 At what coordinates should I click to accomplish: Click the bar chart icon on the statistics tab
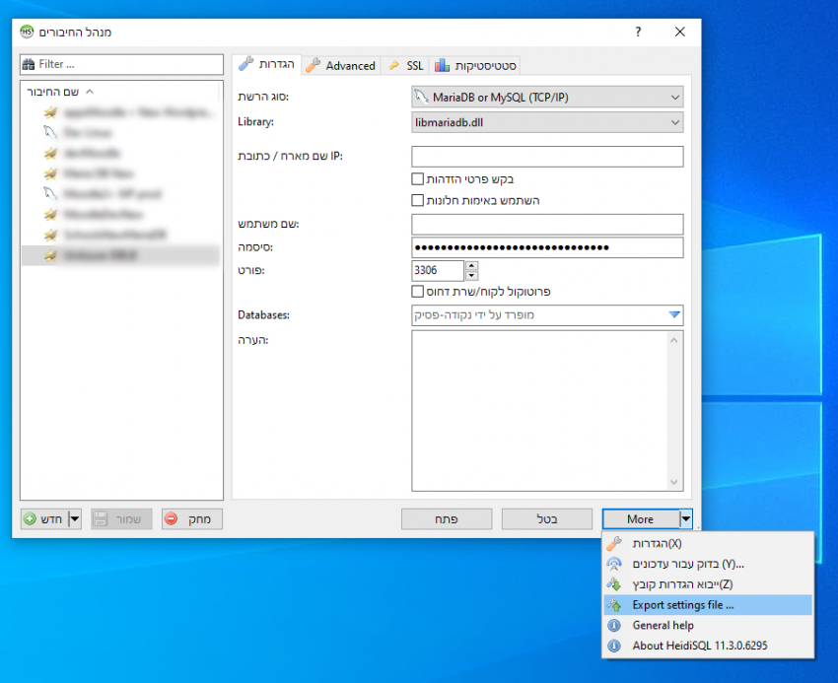click(442, 65)
